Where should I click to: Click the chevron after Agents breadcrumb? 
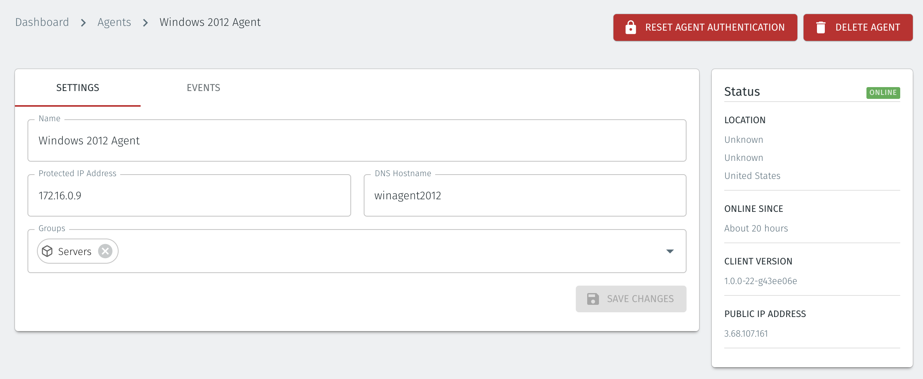click(145, 23)
